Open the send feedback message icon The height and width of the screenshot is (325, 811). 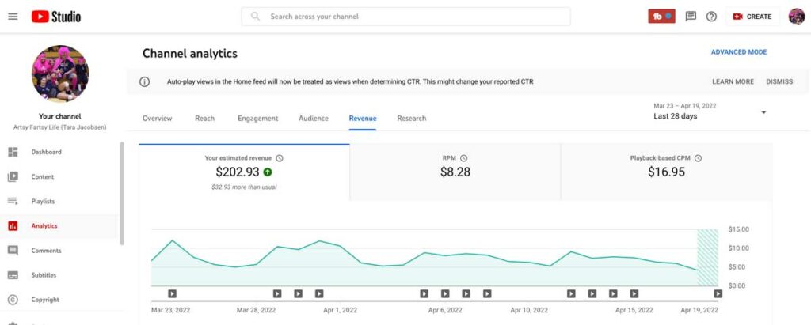(691, 17)
